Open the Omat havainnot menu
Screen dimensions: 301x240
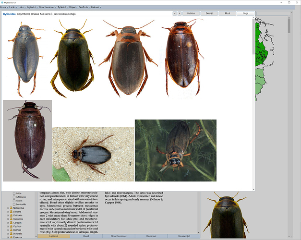coord(48,7)
